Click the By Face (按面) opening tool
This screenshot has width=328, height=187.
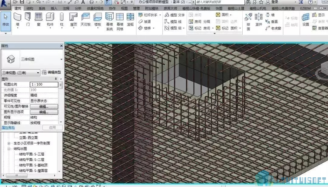[248, 22]
